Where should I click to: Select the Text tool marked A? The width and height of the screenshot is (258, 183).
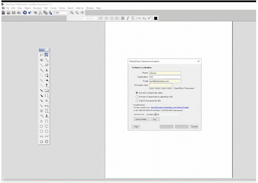47,70
